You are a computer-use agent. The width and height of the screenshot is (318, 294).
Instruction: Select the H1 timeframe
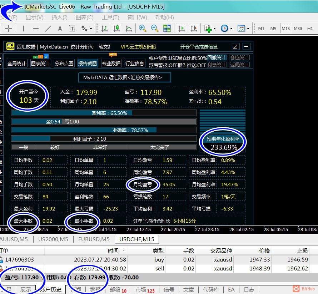[x=310, y=29]
